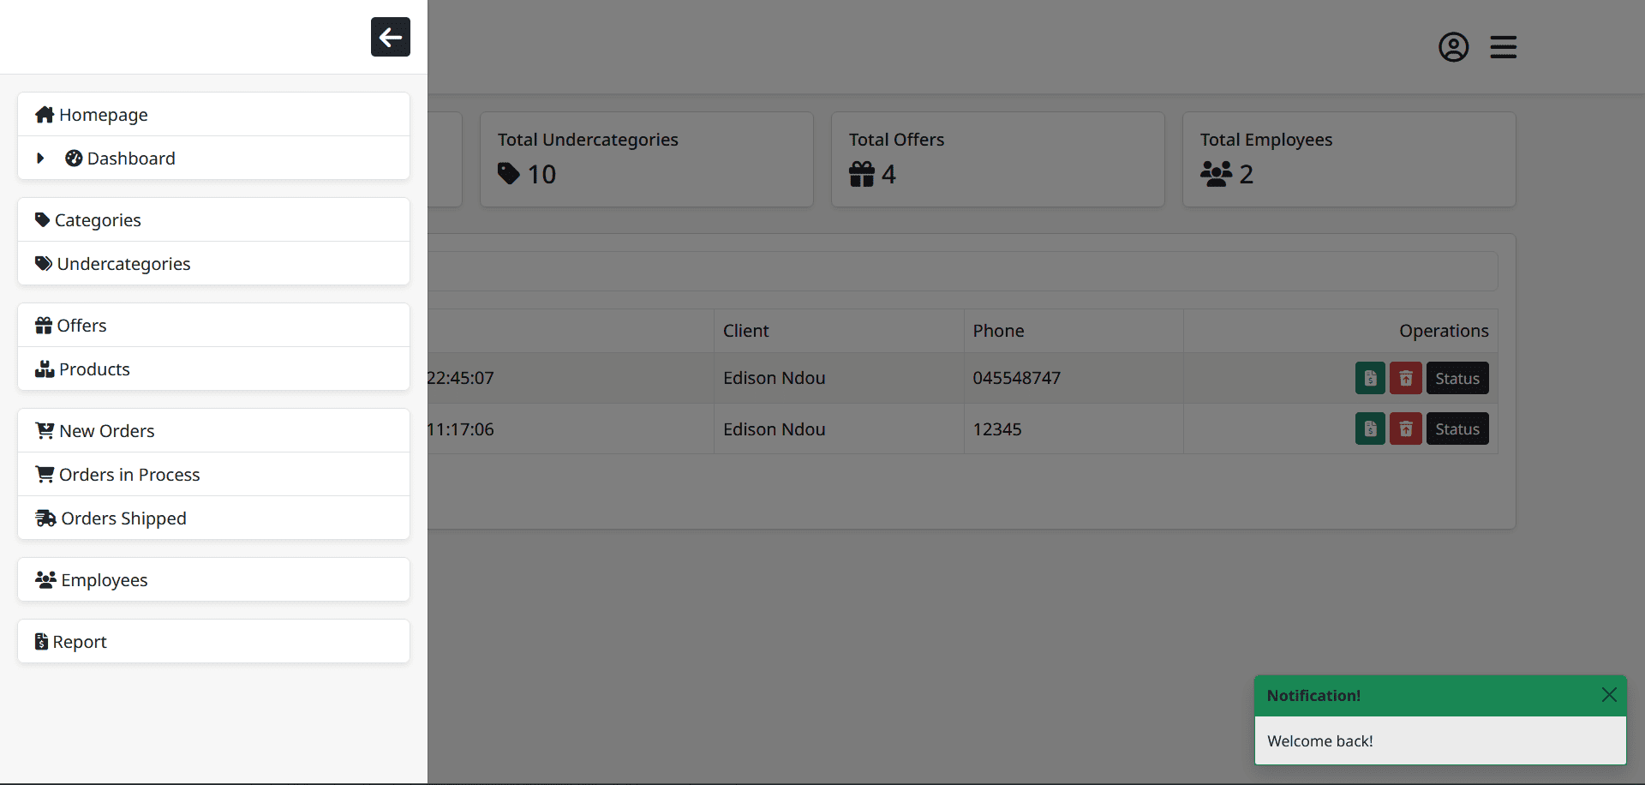Select Offers in the sidebar

coord(81,326)
